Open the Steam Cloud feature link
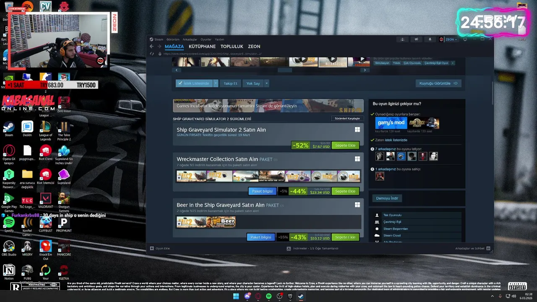 click(392, 235)
